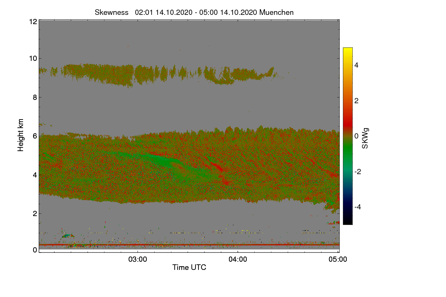Click the height axis label 0

tap(35, 250)
